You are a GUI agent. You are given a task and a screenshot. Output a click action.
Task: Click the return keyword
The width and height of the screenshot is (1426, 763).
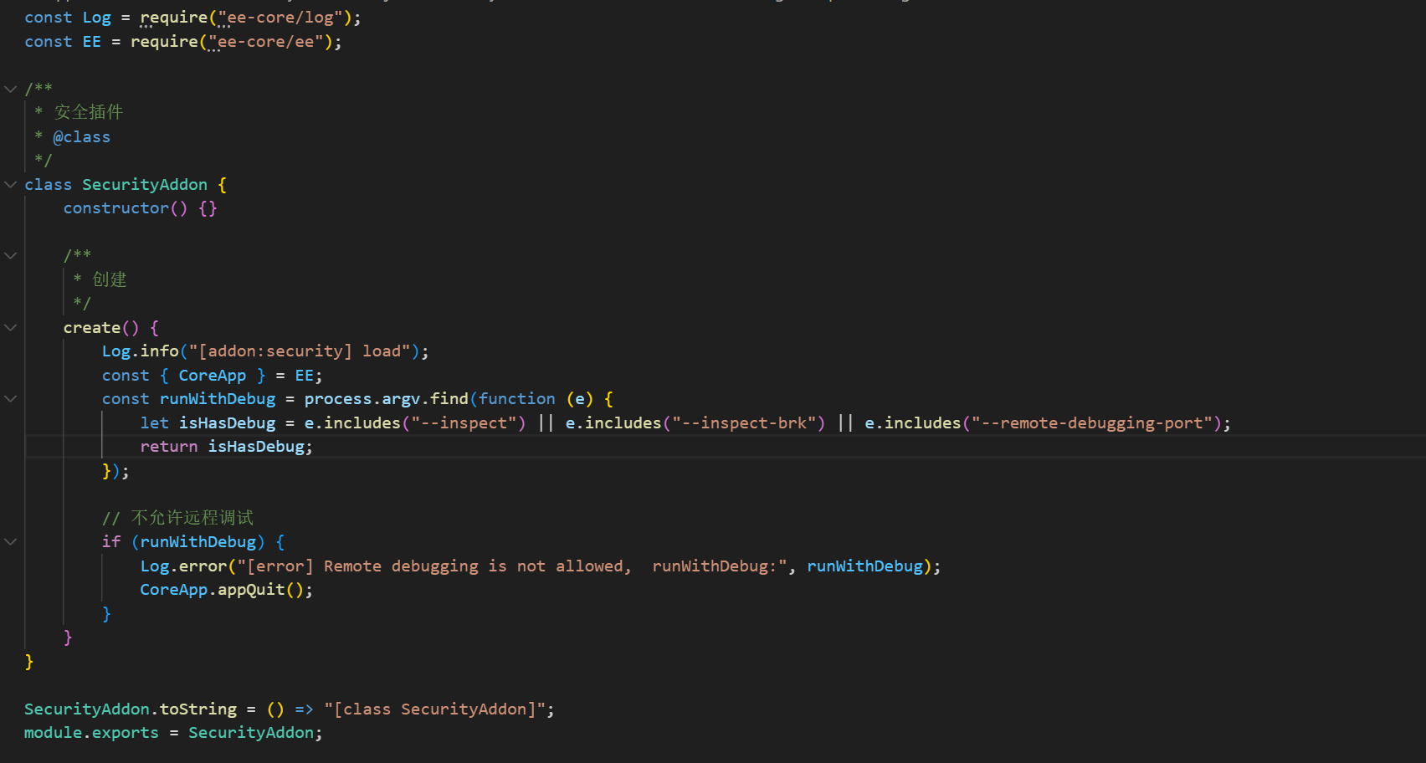click(169, 446)
